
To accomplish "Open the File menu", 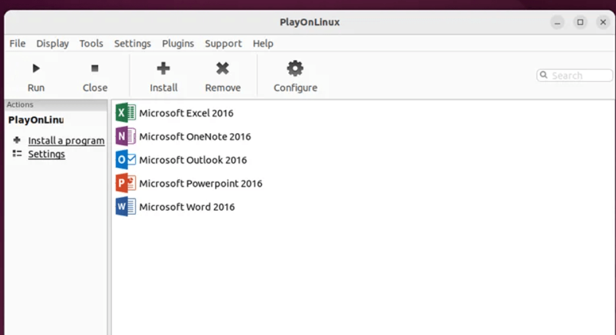I will tap(17, 43).
